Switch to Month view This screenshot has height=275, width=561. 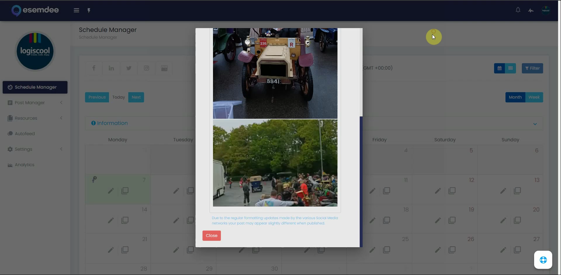tap(515, 97)
